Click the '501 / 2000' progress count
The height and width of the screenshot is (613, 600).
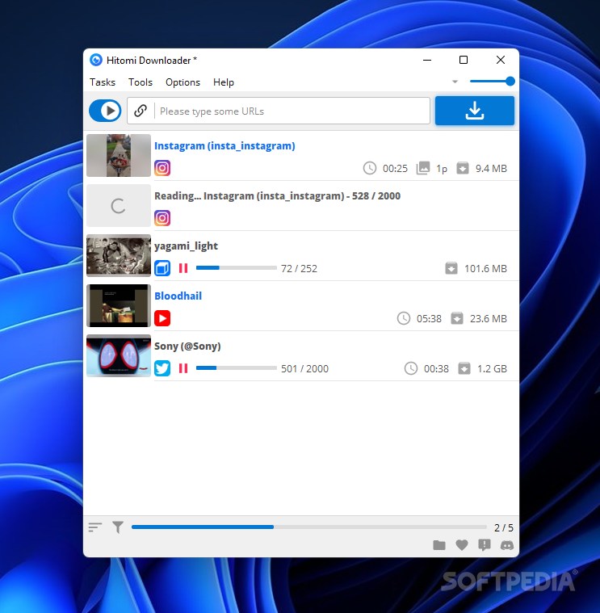pyautogui.click(x=305, y=368)
